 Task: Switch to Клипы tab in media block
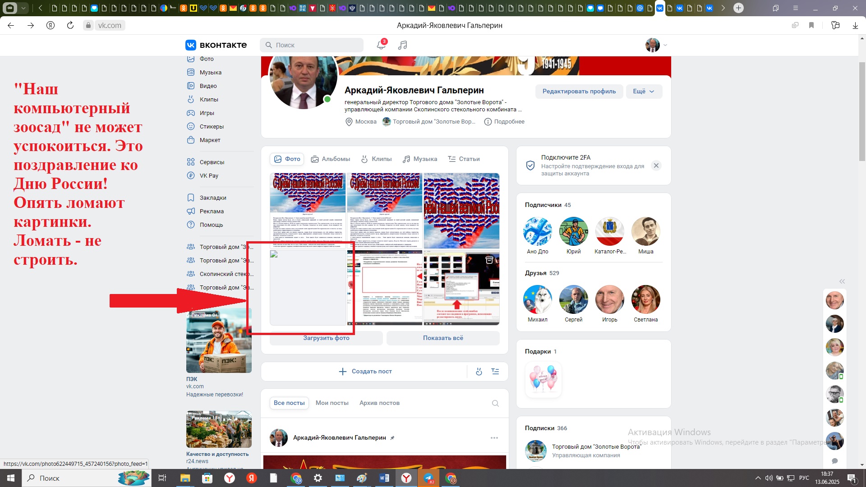click(x=376, y=159)
